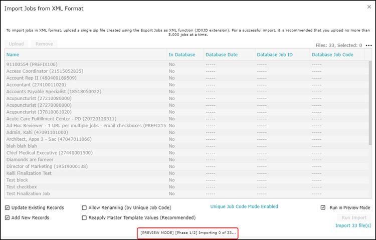Close the Import Jobs dialog
The width and height of the screenshot is (376, 240).
[365, 9]
